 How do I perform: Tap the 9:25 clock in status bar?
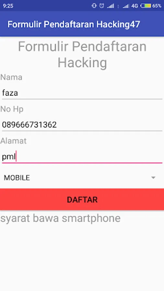(x=8, y=6)
